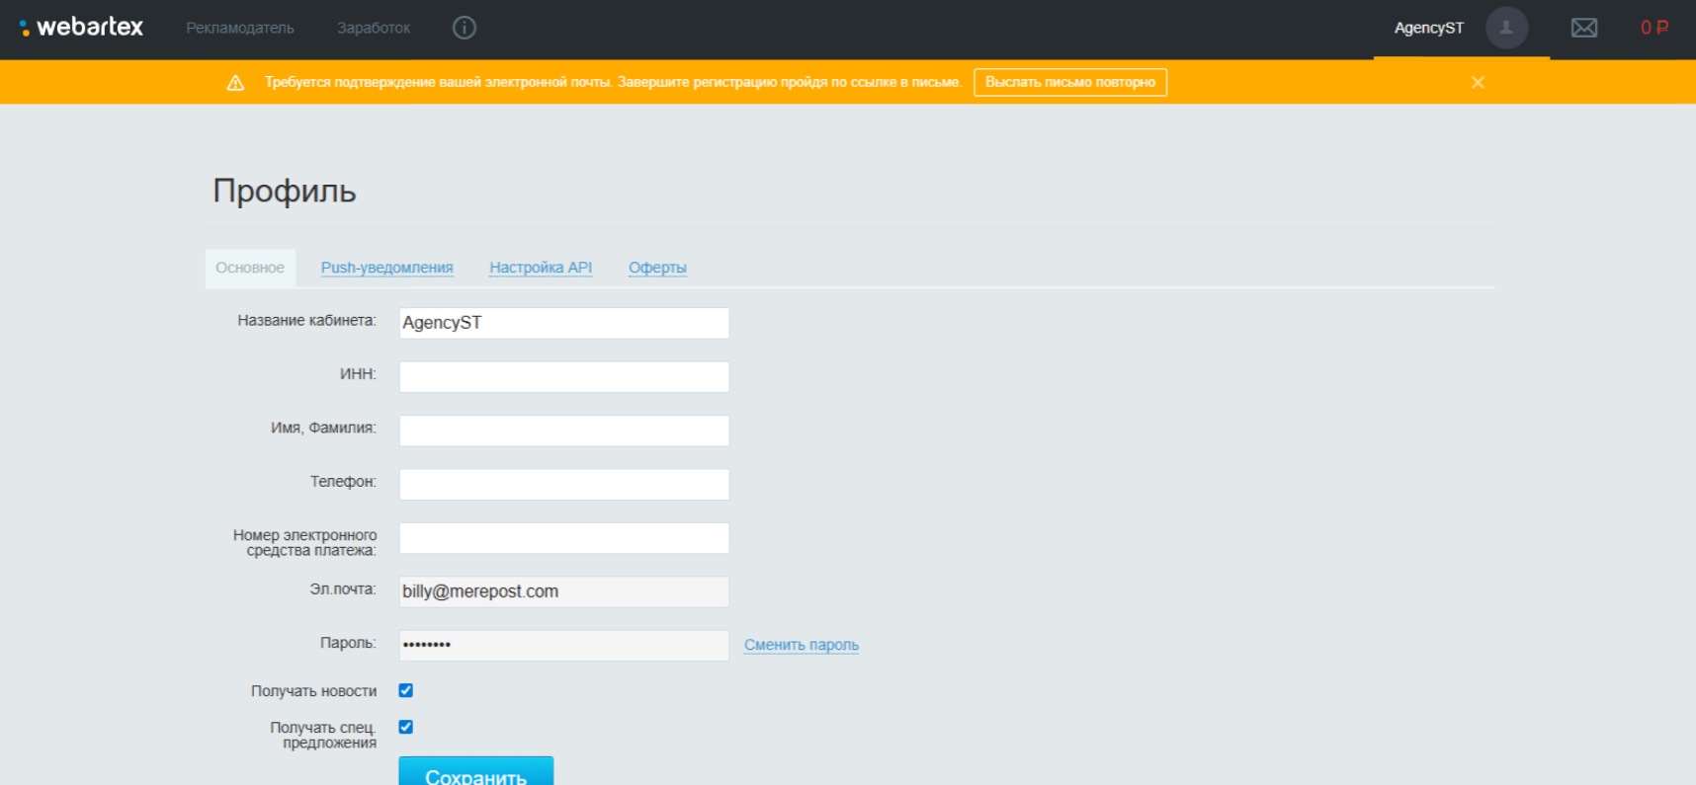Click the webartex logo
The height and width of the screenshot is (785, 1696).
pos(81,28)
